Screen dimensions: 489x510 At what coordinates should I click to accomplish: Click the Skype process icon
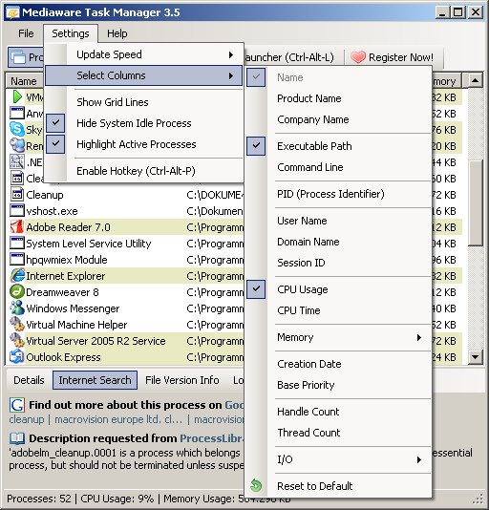pos(17,130)
